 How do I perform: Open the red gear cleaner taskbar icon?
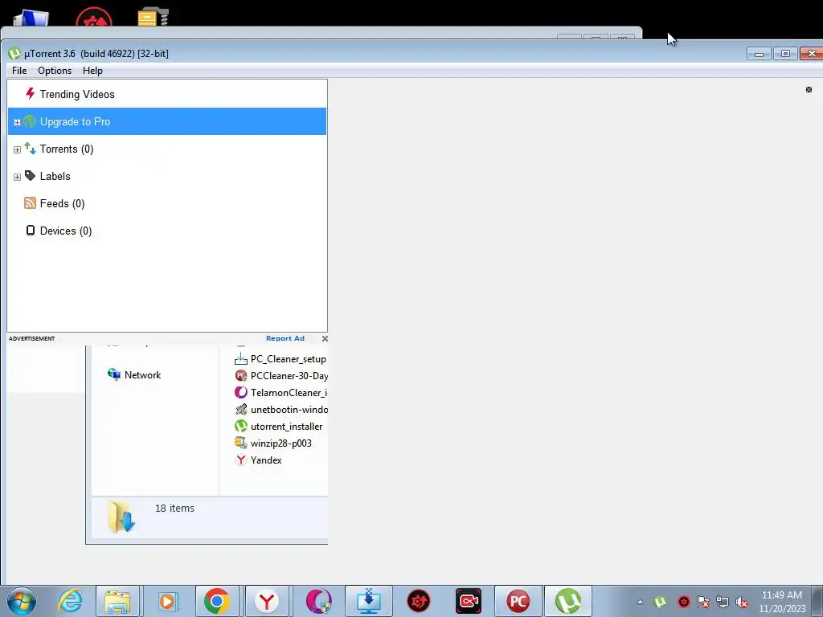418,601
